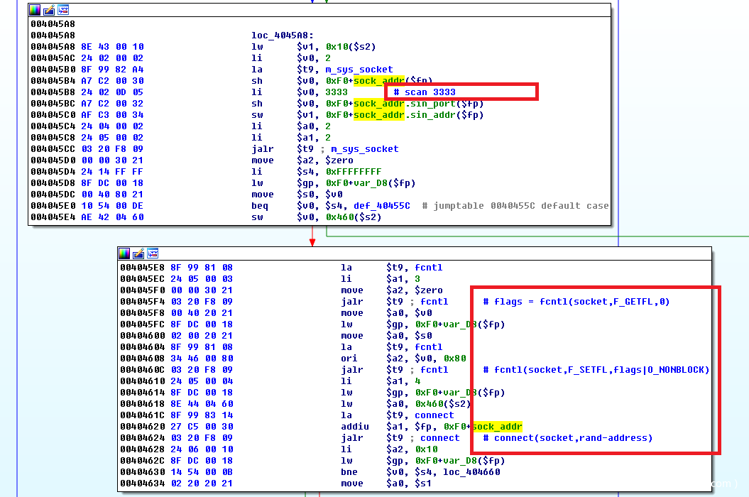Click m_sys_socket operand in the la instruction
The width and height of the screenshot is (749, 497).
(359, 70)
